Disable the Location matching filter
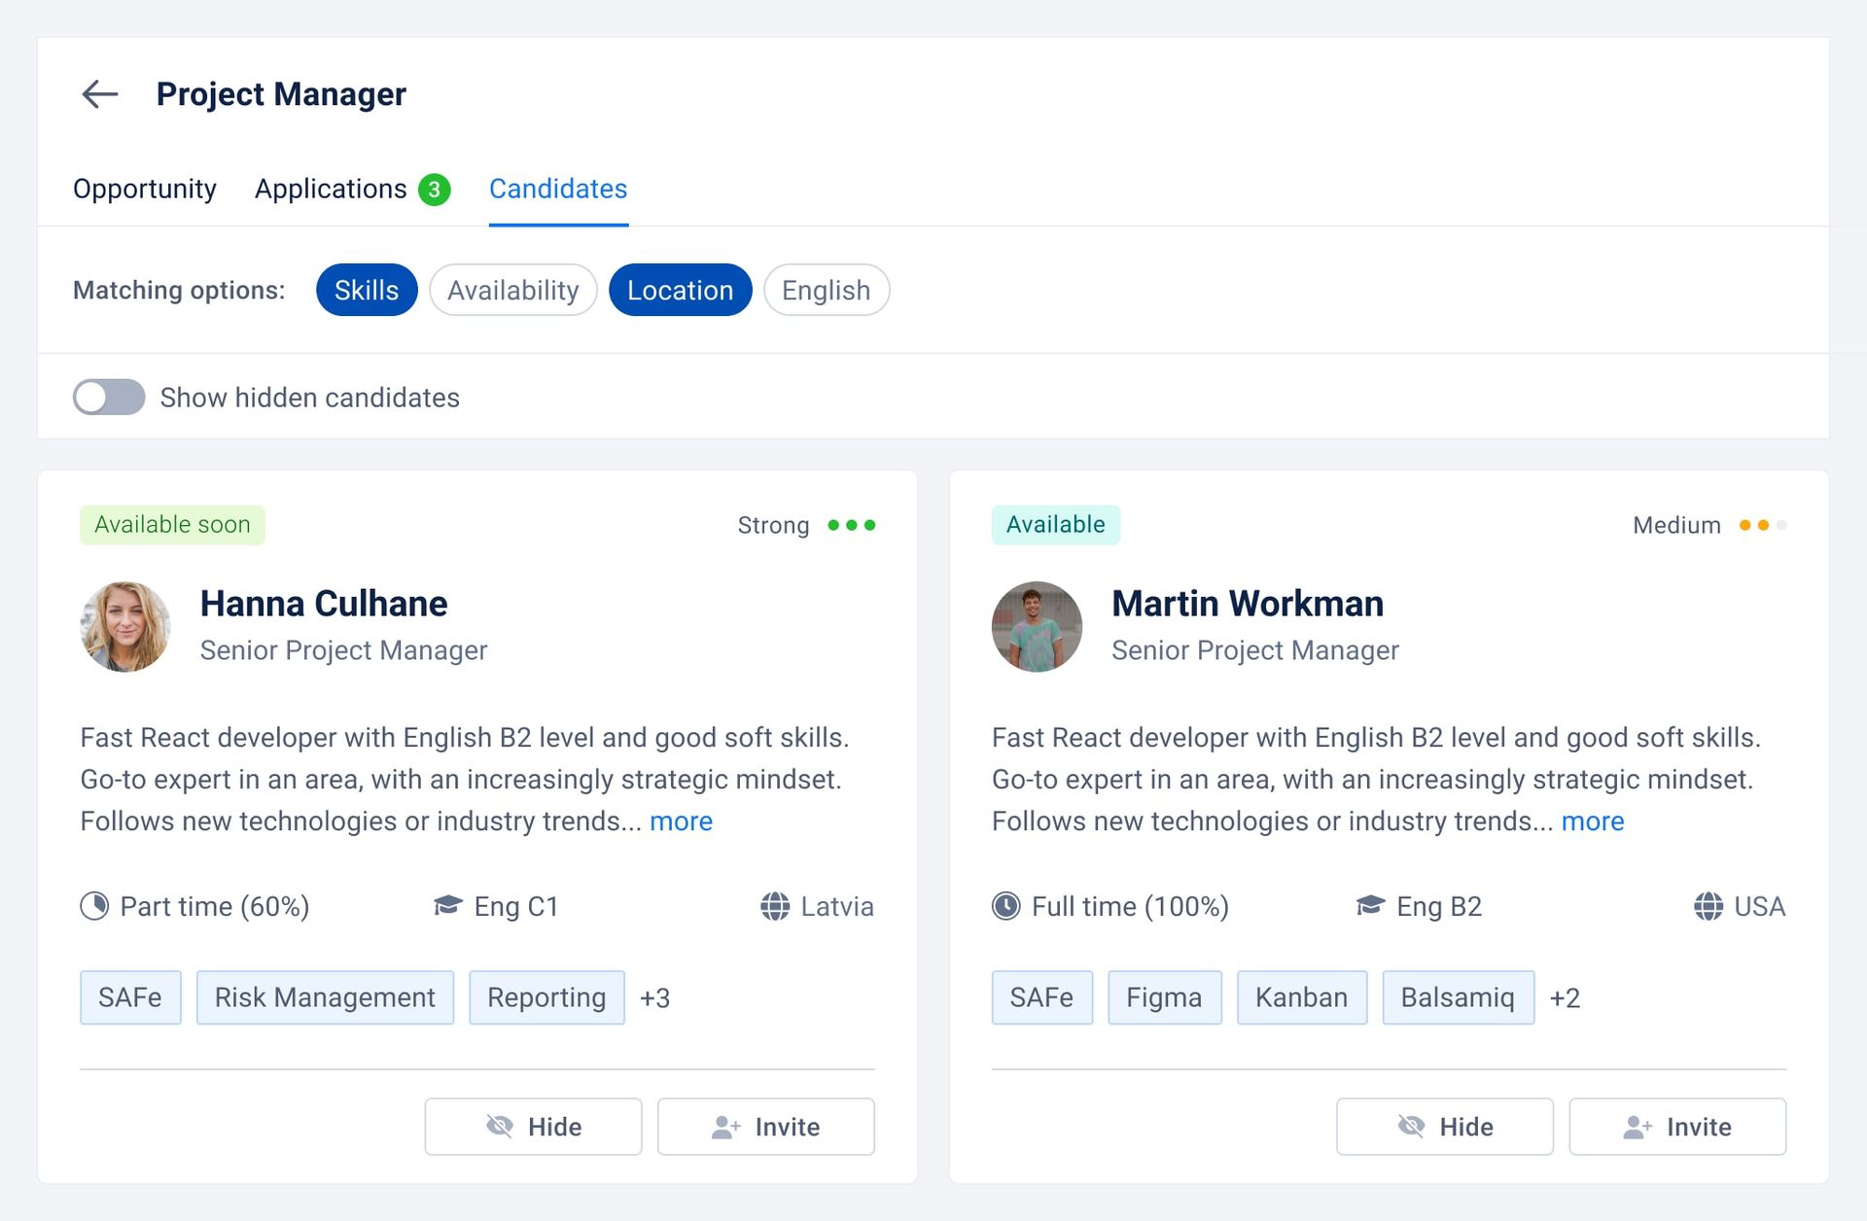Image resolution: width=1867 pixels, height=1221 pixels. [680, 291]
